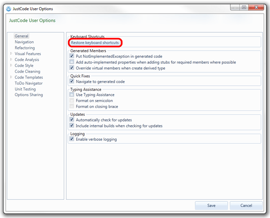The image size is (270, 218).
Task: Expand the Visual Features tree node
Action: coord(11,54)
